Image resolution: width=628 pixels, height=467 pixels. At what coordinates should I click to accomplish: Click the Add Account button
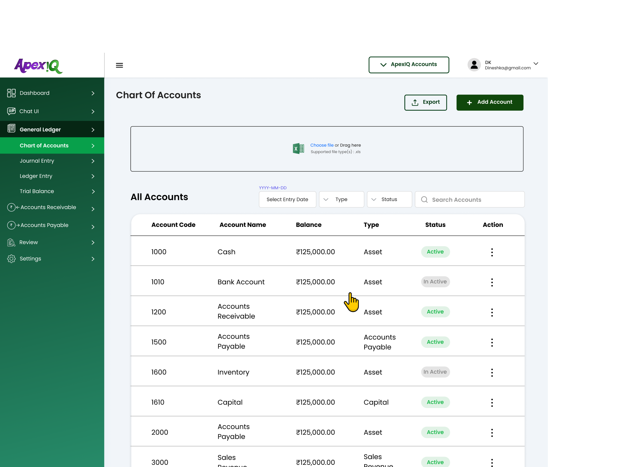490,102
